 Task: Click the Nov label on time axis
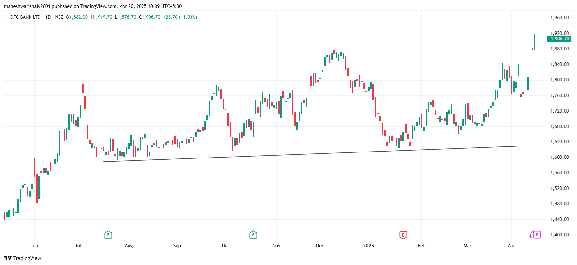point(276,246)
